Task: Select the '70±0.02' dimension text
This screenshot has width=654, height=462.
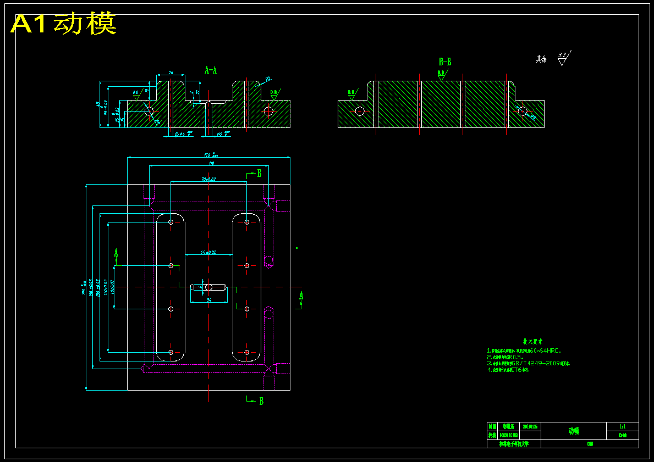Action: [208, 179]
